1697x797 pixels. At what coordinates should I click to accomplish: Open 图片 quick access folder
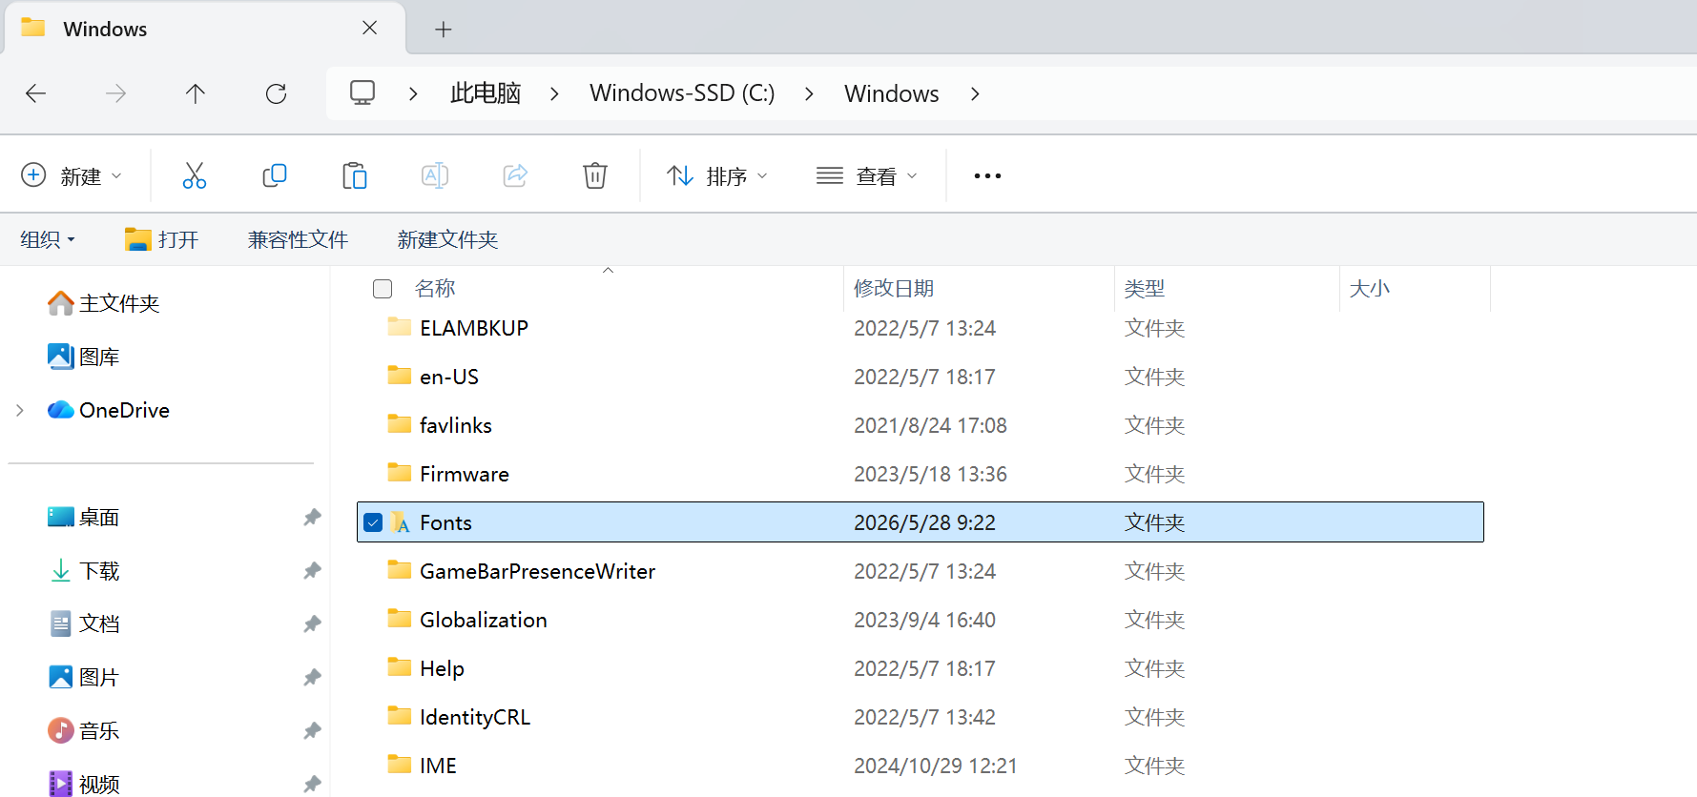(x=83, y=677)
